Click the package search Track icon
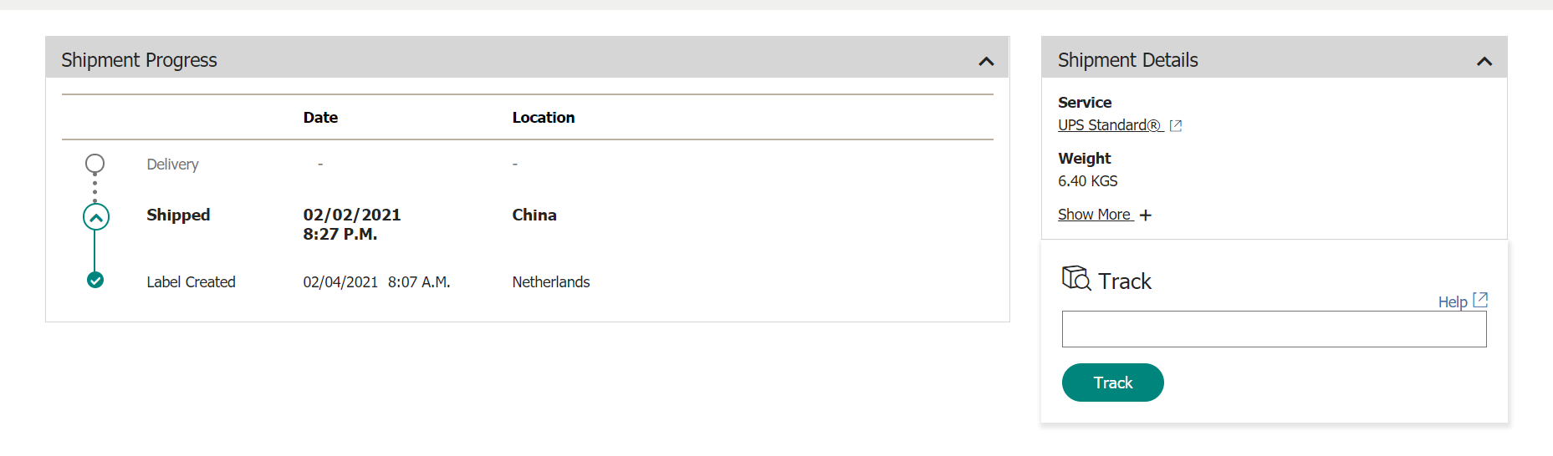This screenshot has height=456, width=1553. coord(1076,278)
